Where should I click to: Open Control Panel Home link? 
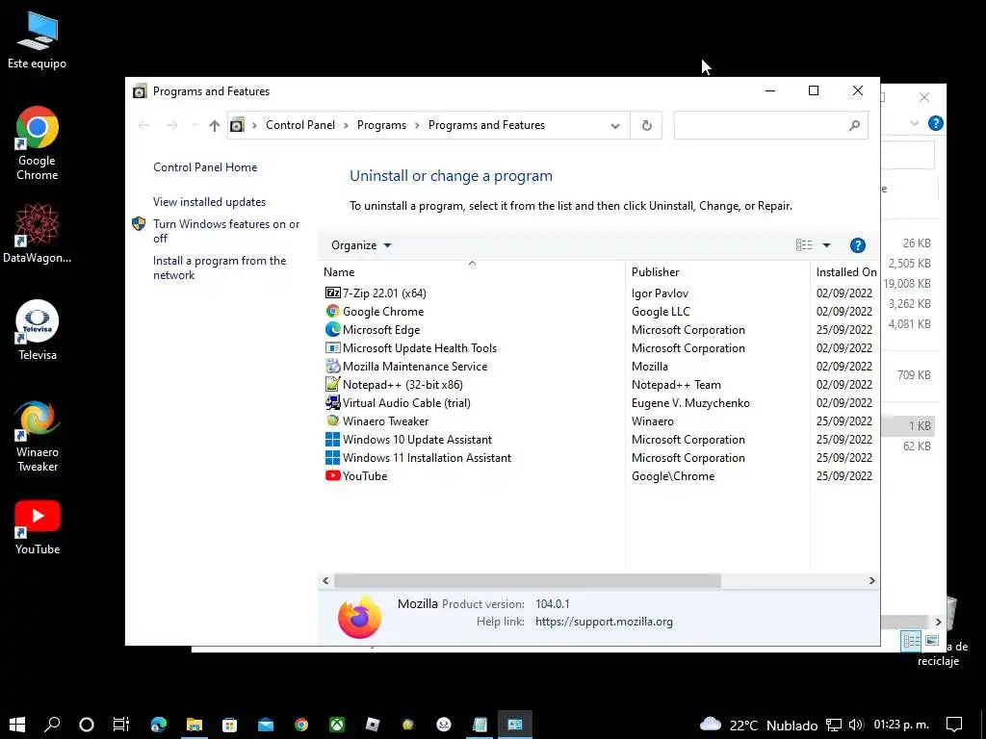pos(205,167)
